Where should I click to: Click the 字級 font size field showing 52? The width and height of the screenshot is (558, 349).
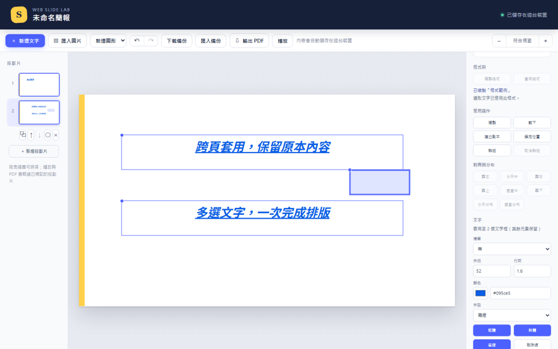pyautogui.click(x=492, y=271)
